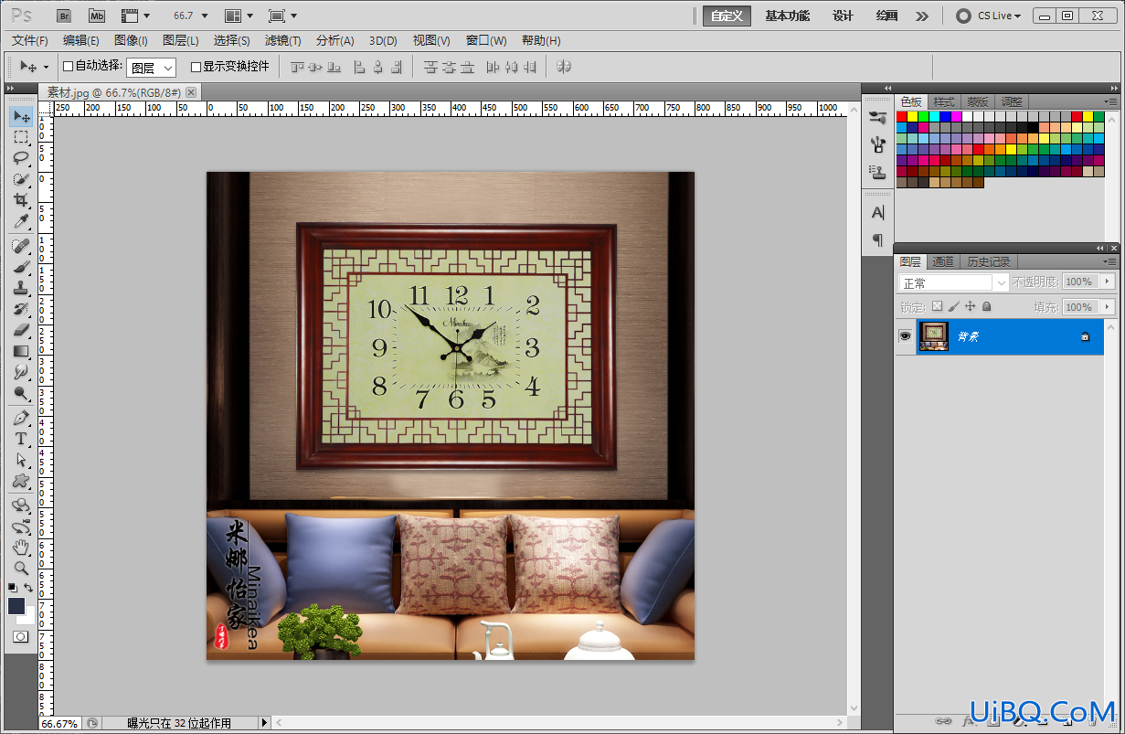Switch to the 历史记录 tab
This screenshot has width=1125, height=734.
click(x=989, y=261)
